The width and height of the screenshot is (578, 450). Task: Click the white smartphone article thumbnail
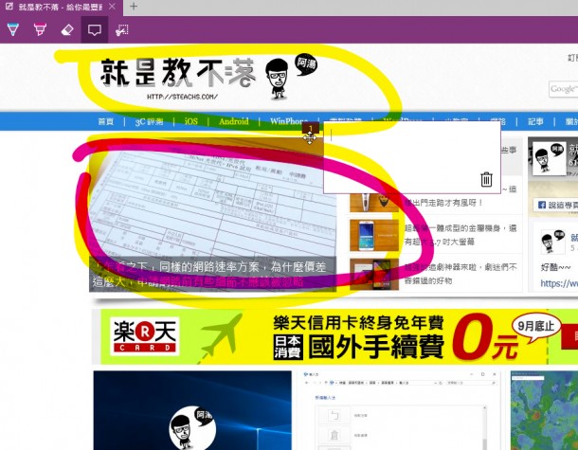[x=374, y=235]
